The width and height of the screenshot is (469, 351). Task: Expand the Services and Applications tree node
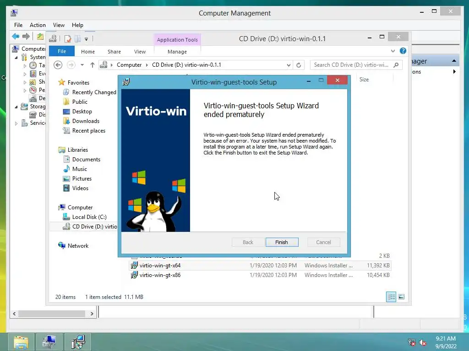pos(16,123)
